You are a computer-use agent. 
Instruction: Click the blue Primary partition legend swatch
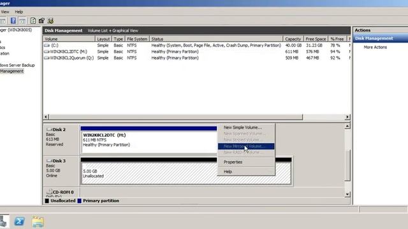pos(79,201)
